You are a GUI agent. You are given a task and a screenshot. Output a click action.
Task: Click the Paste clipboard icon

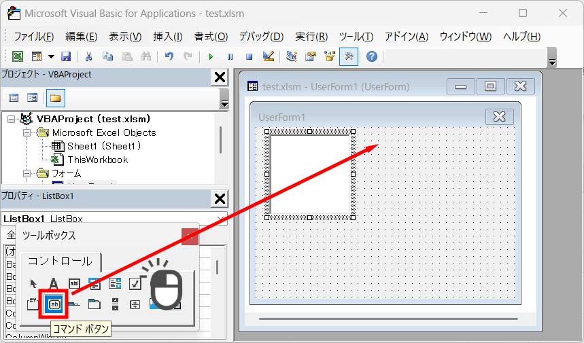click(127, 56)
